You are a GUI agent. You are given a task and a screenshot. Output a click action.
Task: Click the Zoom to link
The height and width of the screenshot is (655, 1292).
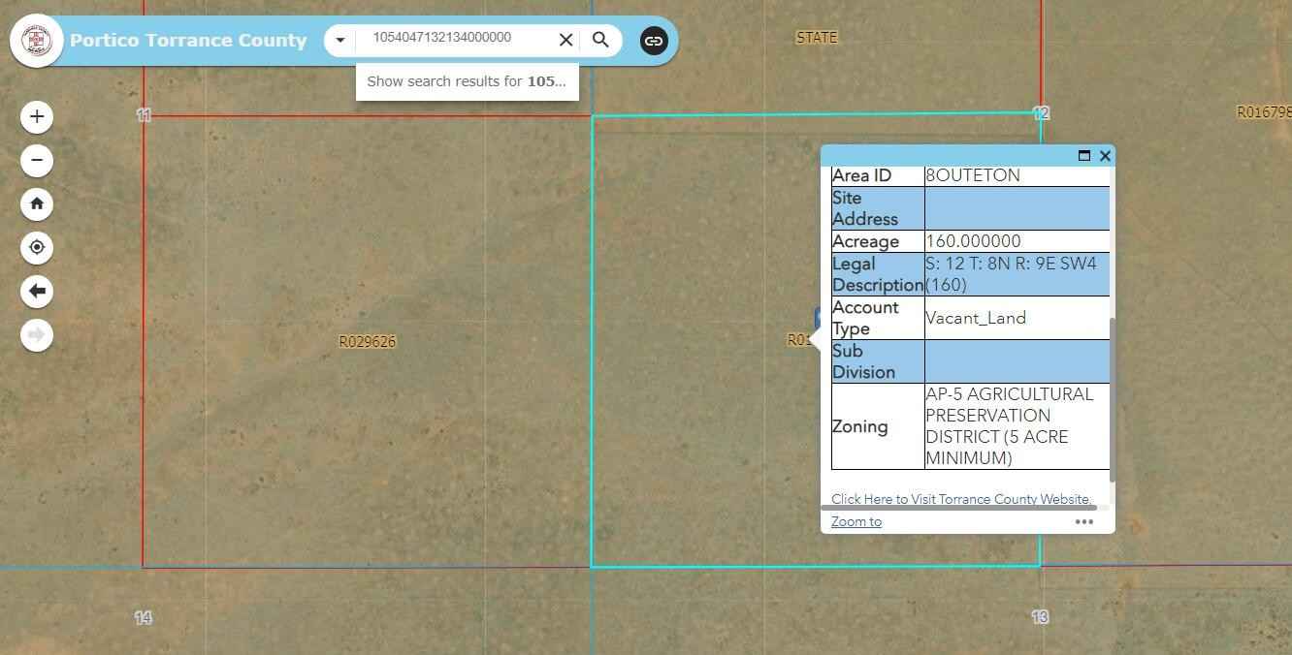pos(856,521)
